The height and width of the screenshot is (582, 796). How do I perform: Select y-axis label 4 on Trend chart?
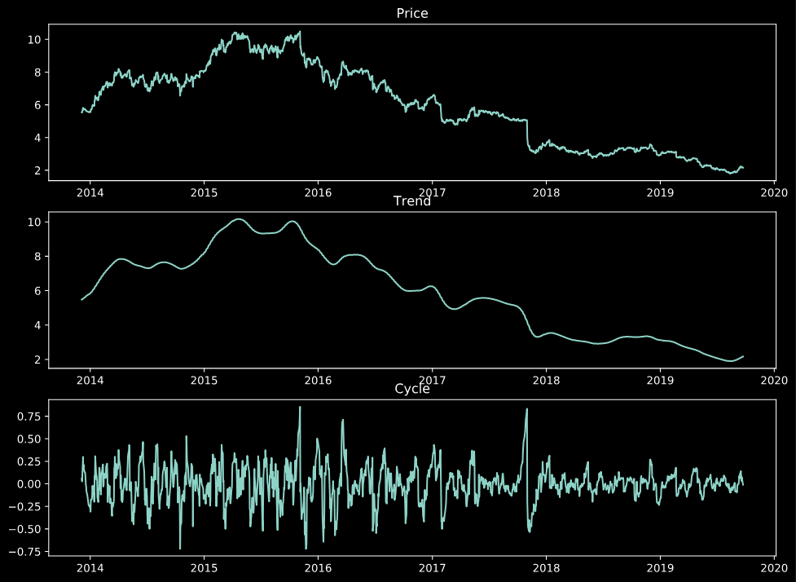click(x=37, y=325)
